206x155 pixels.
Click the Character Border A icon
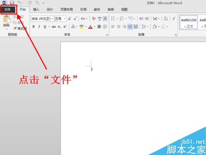(x=105, y=19)
